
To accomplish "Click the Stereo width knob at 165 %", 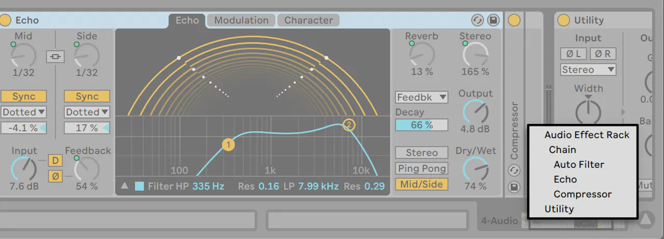I will [x=475, y=54].
